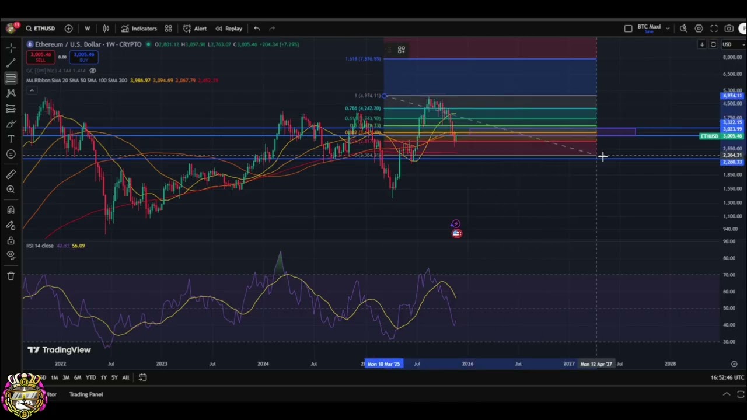Screen dimensions: 747x420
Task: Select the MA Ribbon indicator legend
Action: click(76, 80)
